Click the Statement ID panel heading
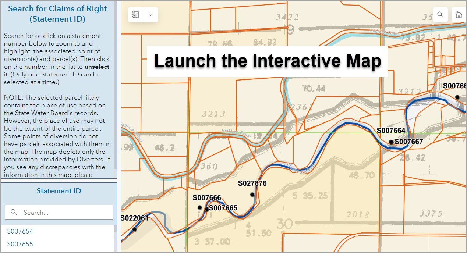Image resolution: width=467 pixels, height=253 pixels. click(59, 191)
